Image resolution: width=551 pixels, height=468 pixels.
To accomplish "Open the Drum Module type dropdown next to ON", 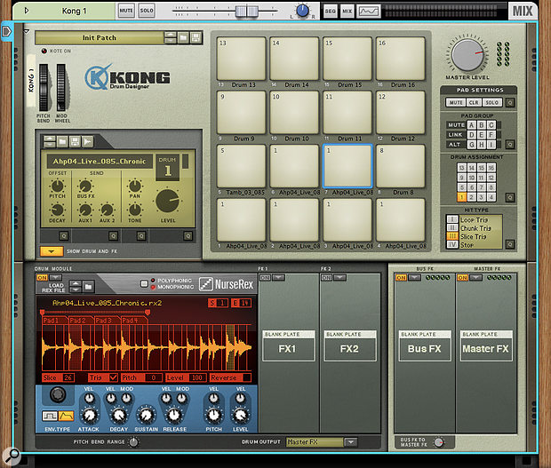I will coord(55,278).
